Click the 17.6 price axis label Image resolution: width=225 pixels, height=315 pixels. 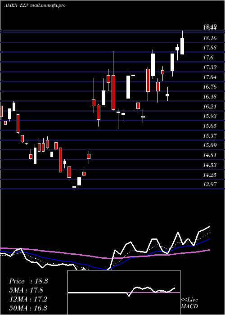(208, 58)
